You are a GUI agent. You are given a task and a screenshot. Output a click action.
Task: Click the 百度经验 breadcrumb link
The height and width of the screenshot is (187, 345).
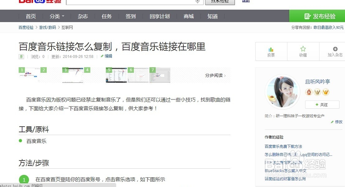(x=26, y=28)
